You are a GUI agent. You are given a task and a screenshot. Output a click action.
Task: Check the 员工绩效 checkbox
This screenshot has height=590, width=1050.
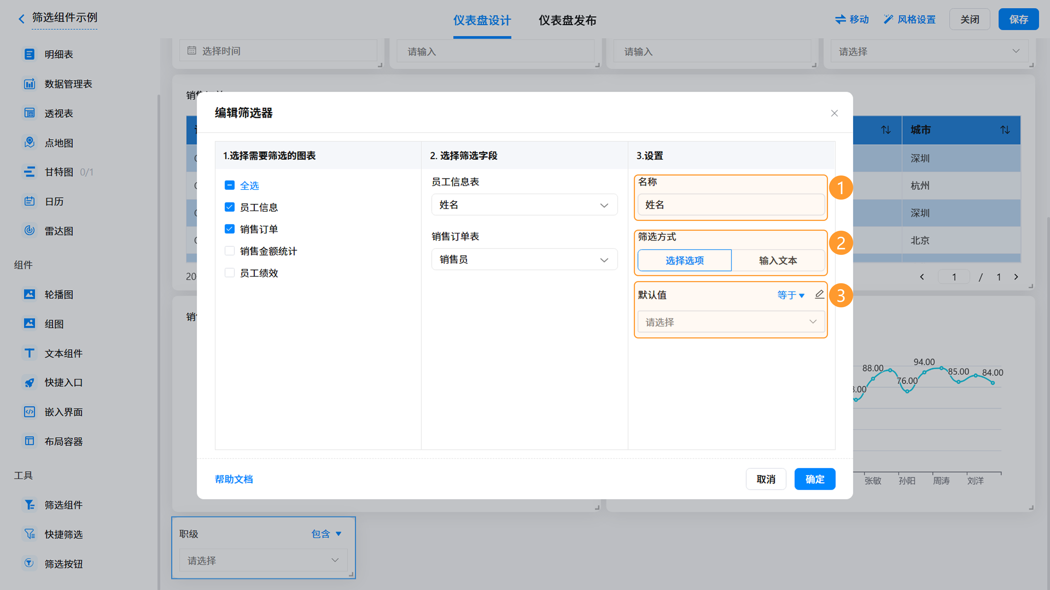pos(229,273)
